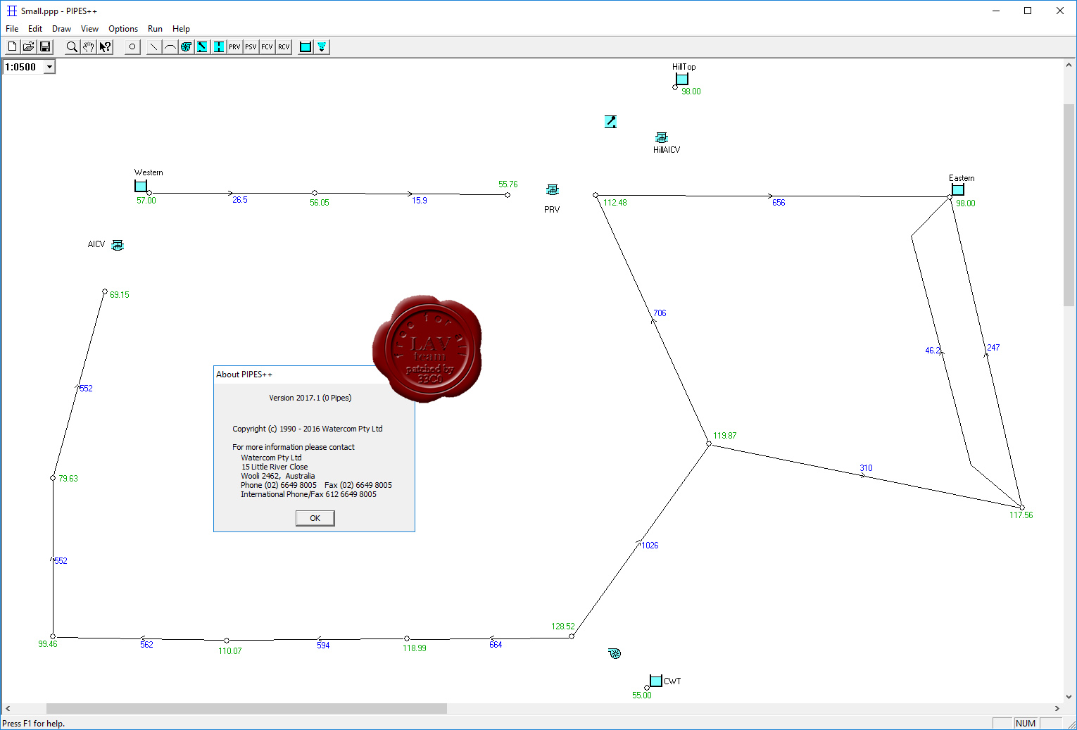Select the FCV valve tool

point(267,47)
